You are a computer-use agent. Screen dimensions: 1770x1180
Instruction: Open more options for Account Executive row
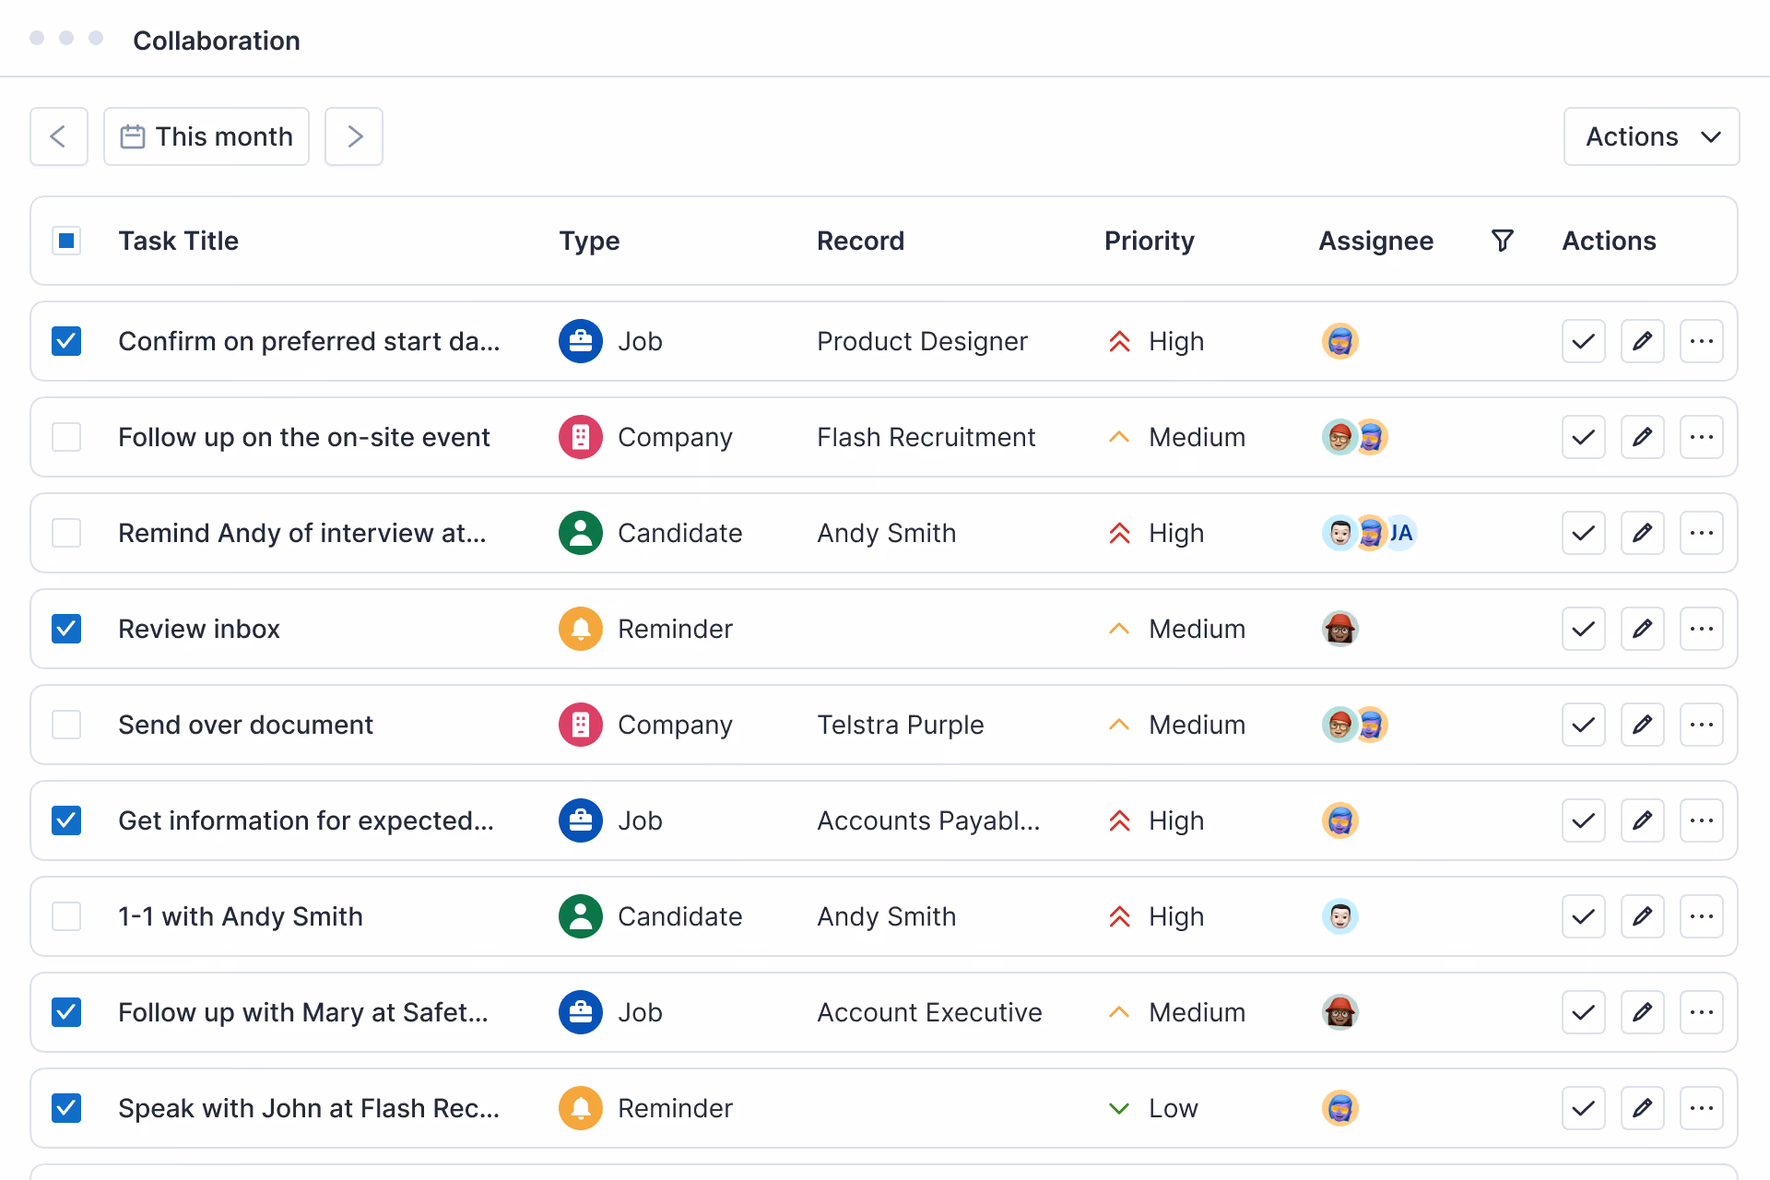tap(1702, 1012)
